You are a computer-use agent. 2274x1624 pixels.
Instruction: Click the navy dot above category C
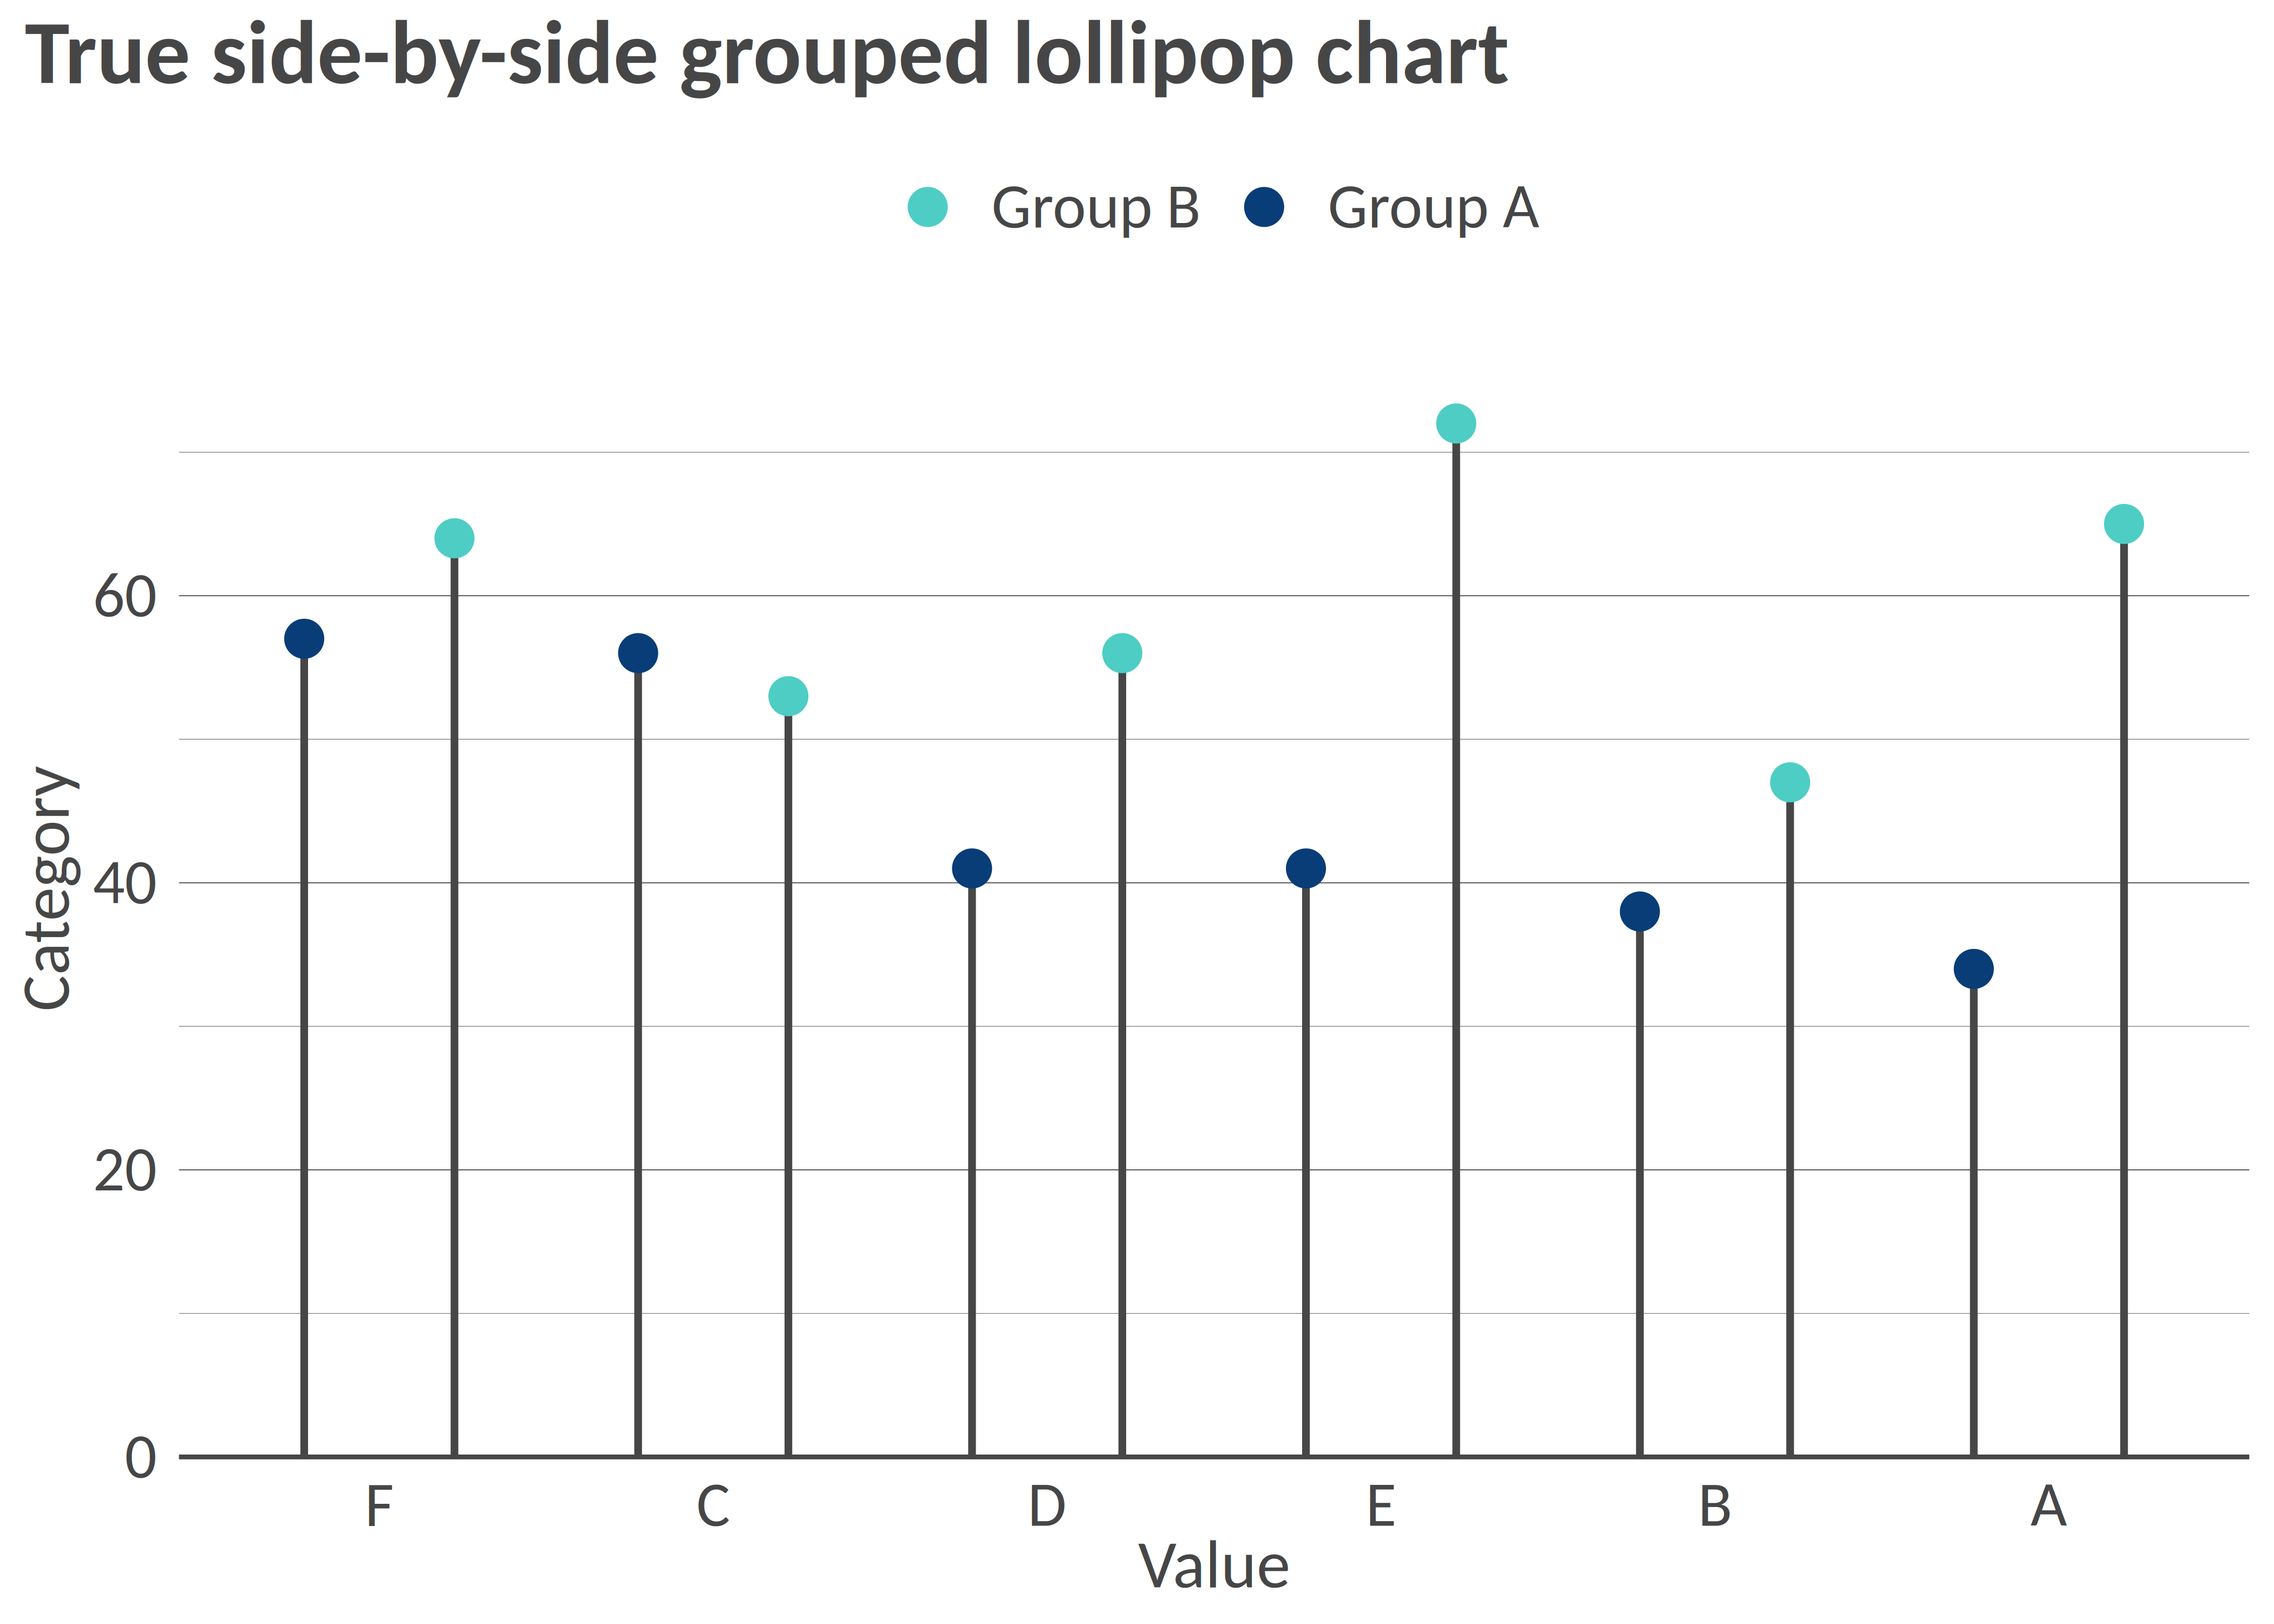pos(638,654)
